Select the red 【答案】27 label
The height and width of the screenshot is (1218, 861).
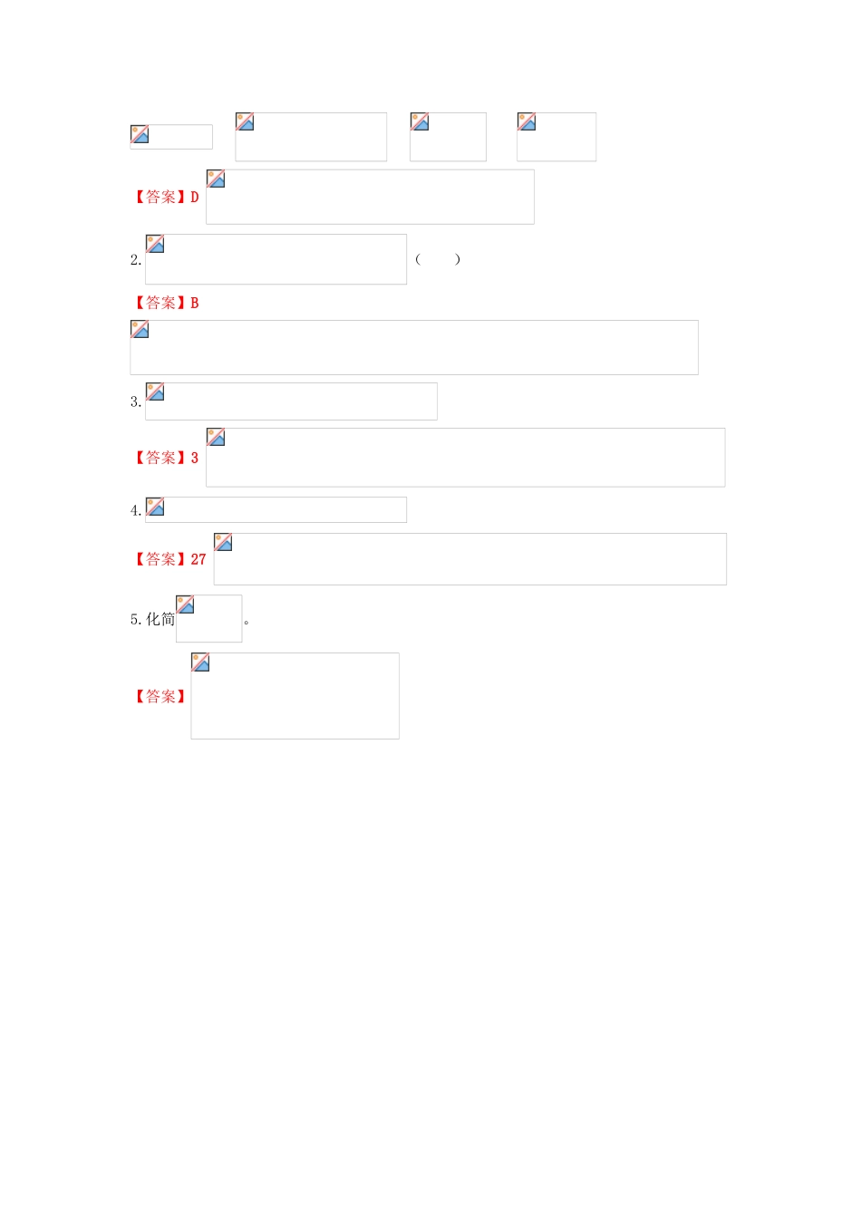(169, 559)
